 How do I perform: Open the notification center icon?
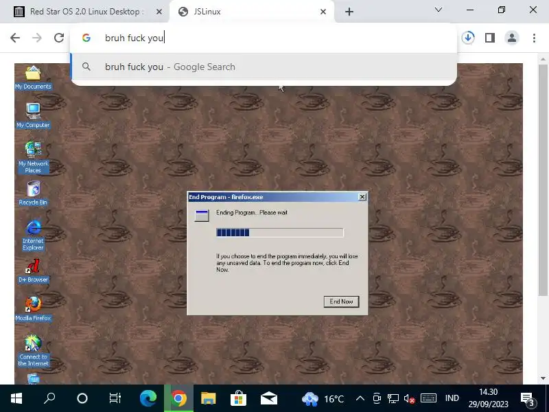528,399
